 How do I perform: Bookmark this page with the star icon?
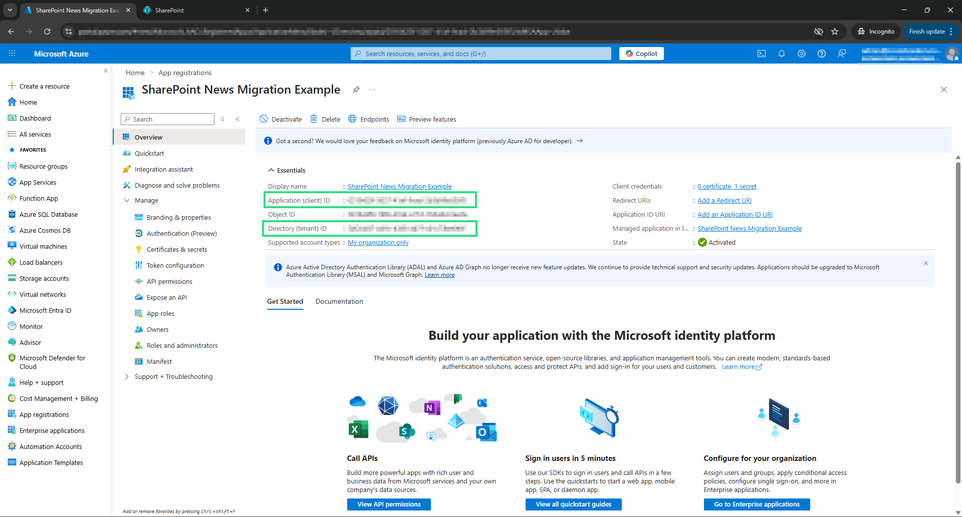click(835, 32)
